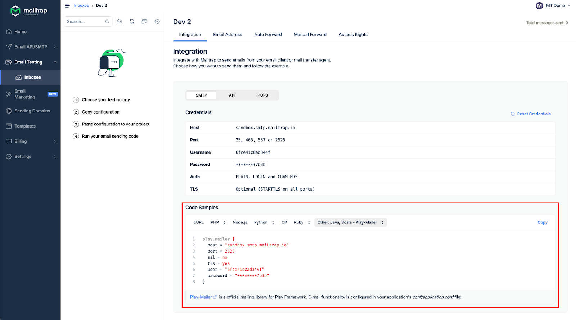Screen dimensions: 576x320
Task: Open Inboxes via its tray icon
Action: pos(19,77)
